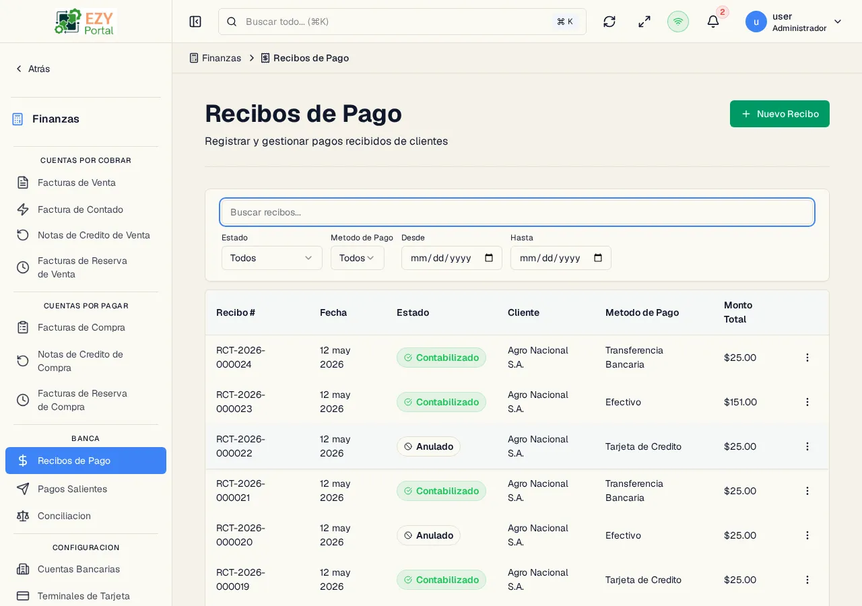
Task: Open actions menu for RCT-2026-000019
Action: [x=807, y=580]
